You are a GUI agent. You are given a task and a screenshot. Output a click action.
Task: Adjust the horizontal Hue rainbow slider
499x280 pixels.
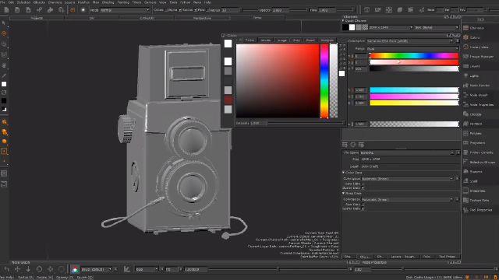click(x=414, y=56)
